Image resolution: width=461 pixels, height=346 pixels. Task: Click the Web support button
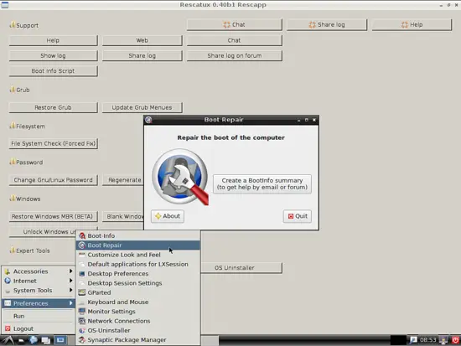pos(142,40)
